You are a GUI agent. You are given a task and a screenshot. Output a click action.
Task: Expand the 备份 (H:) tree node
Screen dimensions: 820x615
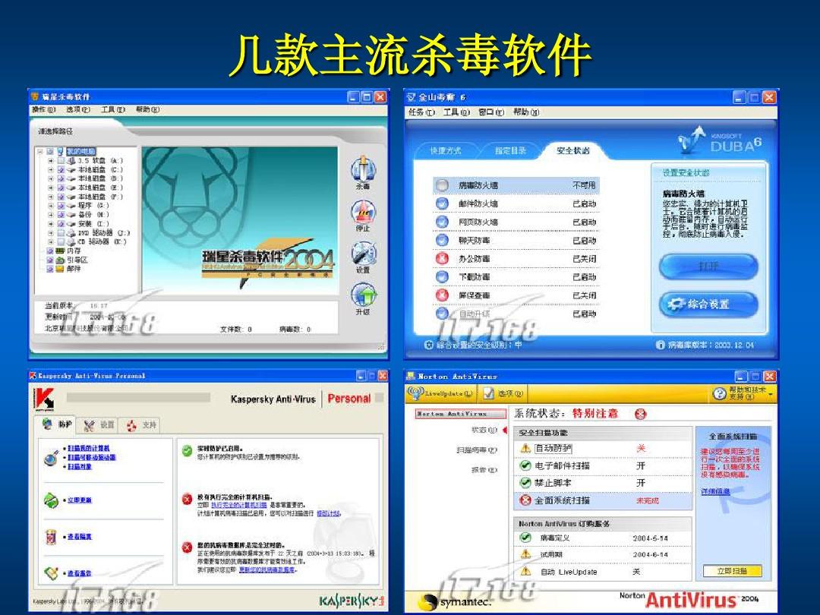(x=52, y=214)
